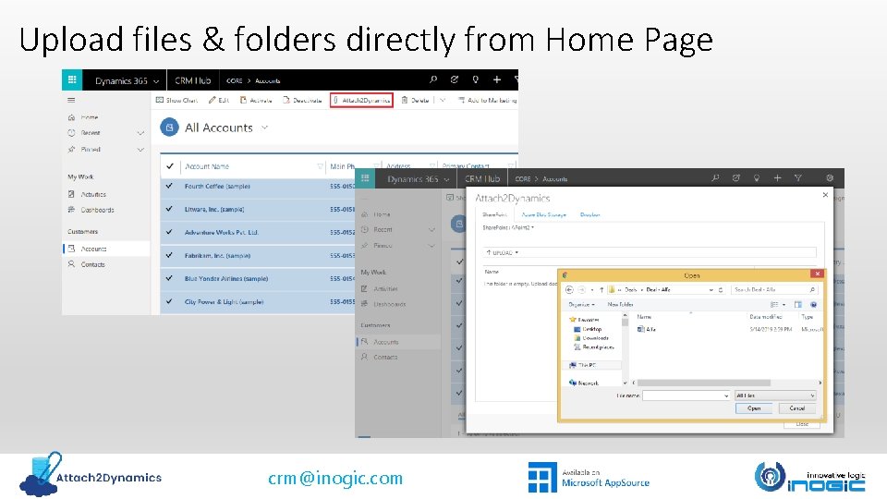This screenshot has height=499, width=887.
Task: Click the lightbulb assistant icon in the left screenshot's top bar
Action: point(476,79)
